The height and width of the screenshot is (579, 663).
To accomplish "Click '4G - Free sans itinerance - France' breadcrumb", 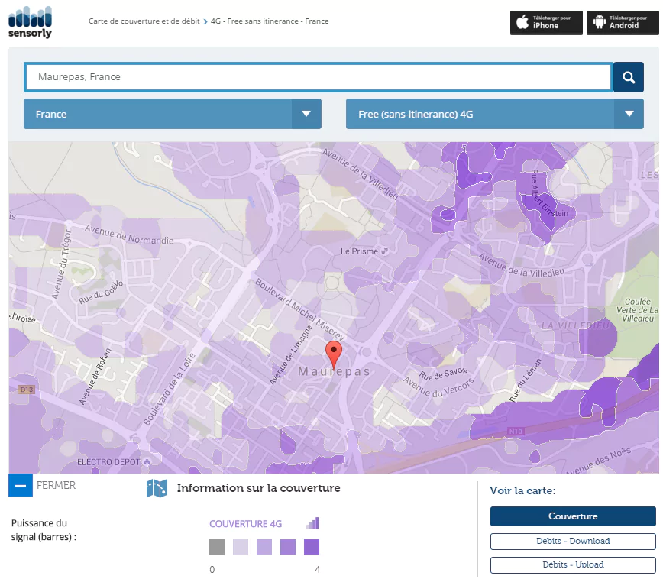I will point(270,21).
